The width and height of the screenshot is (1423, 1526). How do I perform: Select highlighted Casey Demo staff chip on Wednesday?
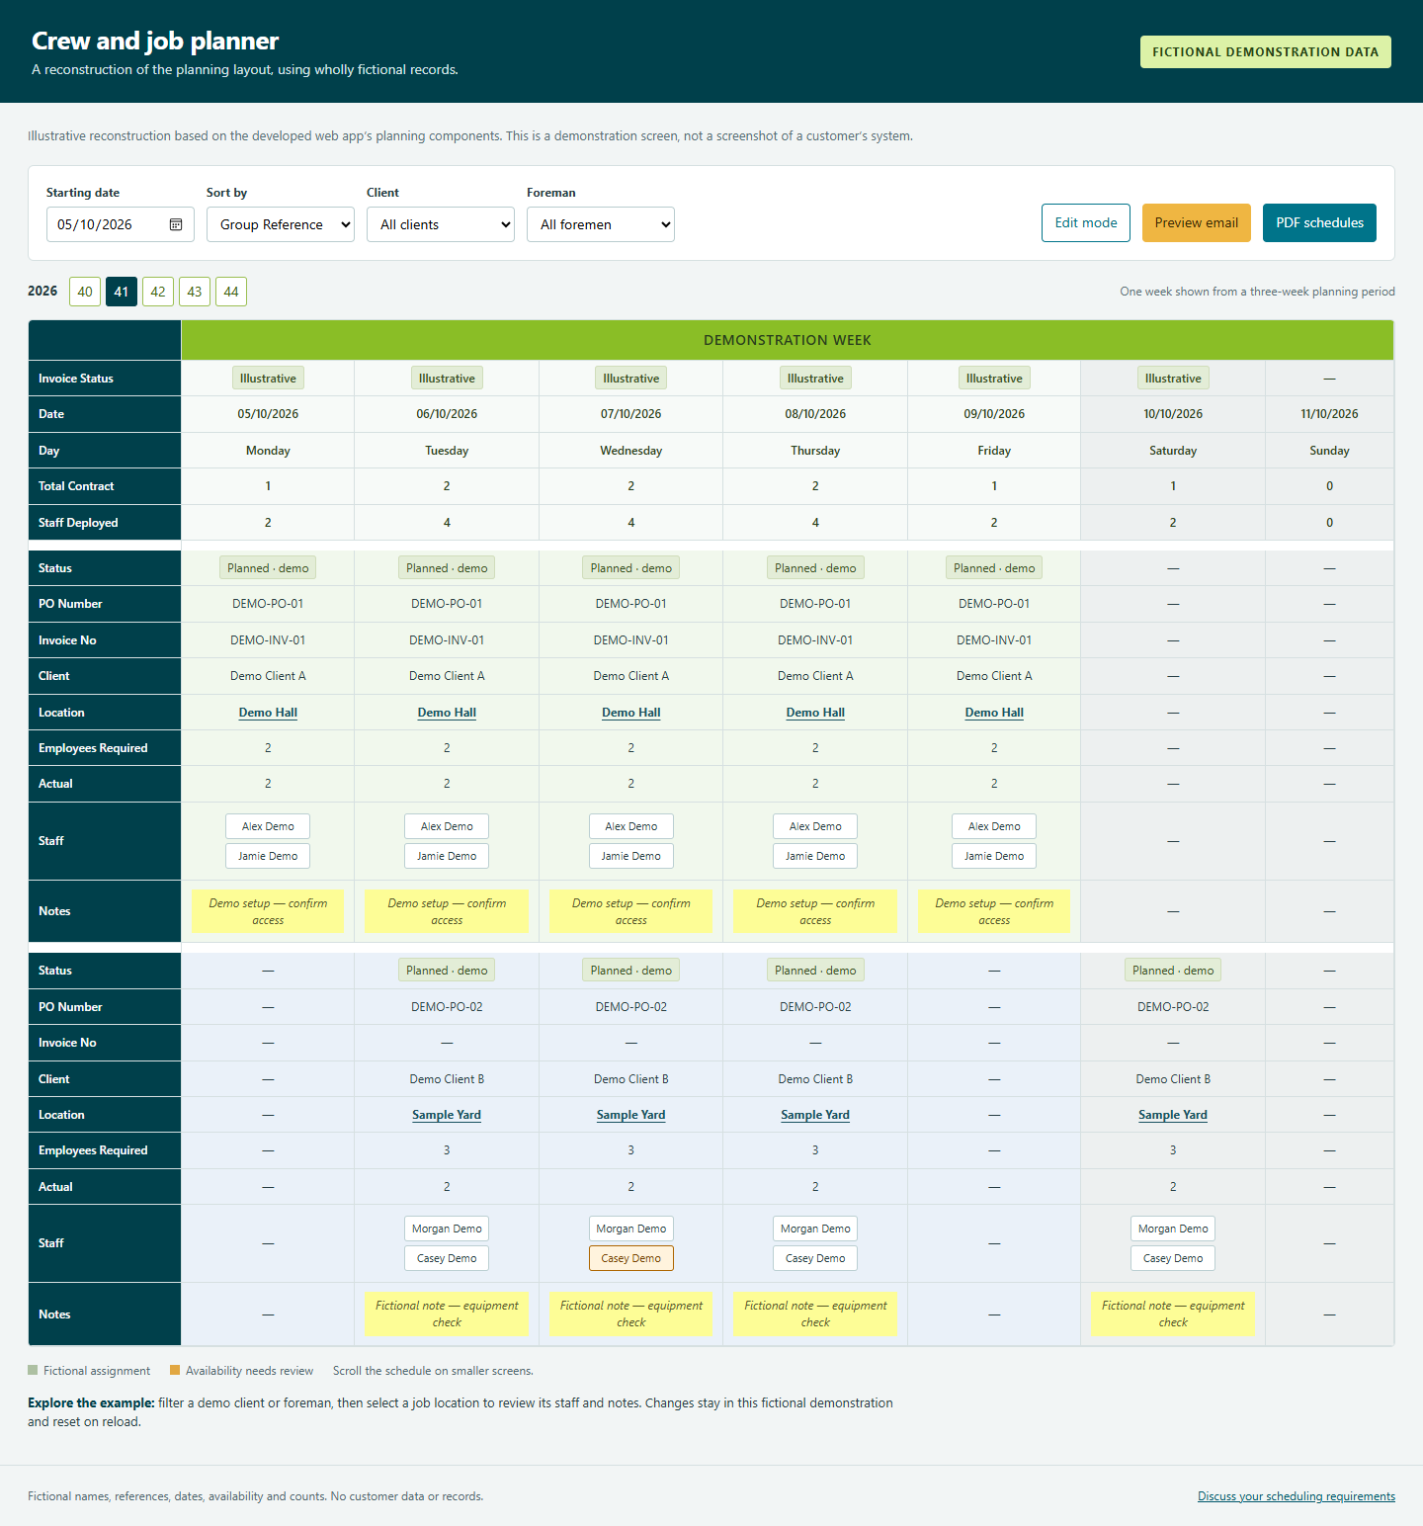click(631, 1258)
